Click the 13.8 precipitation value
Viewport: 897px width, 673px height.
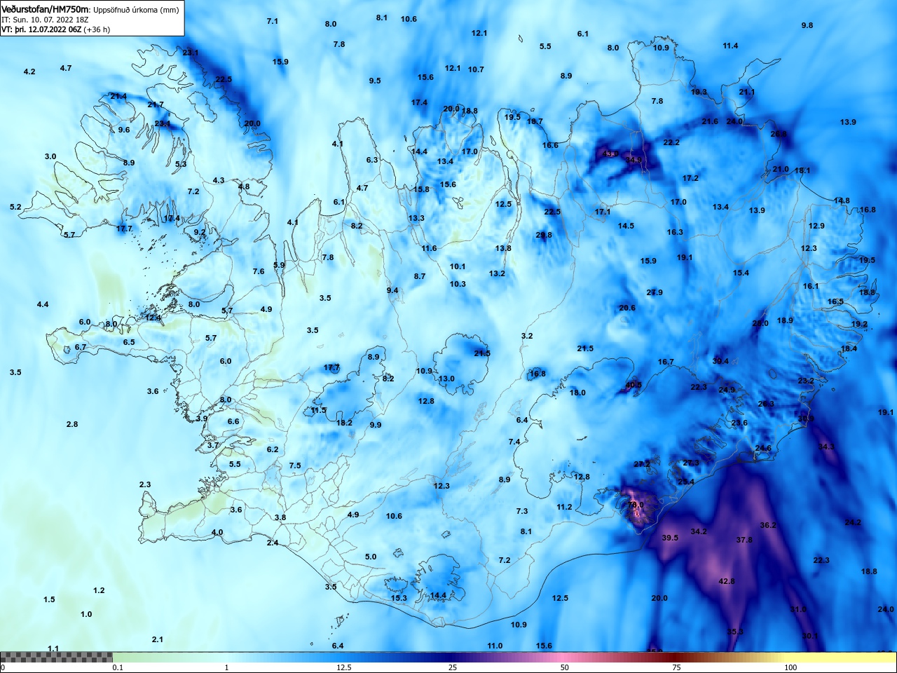503,248
